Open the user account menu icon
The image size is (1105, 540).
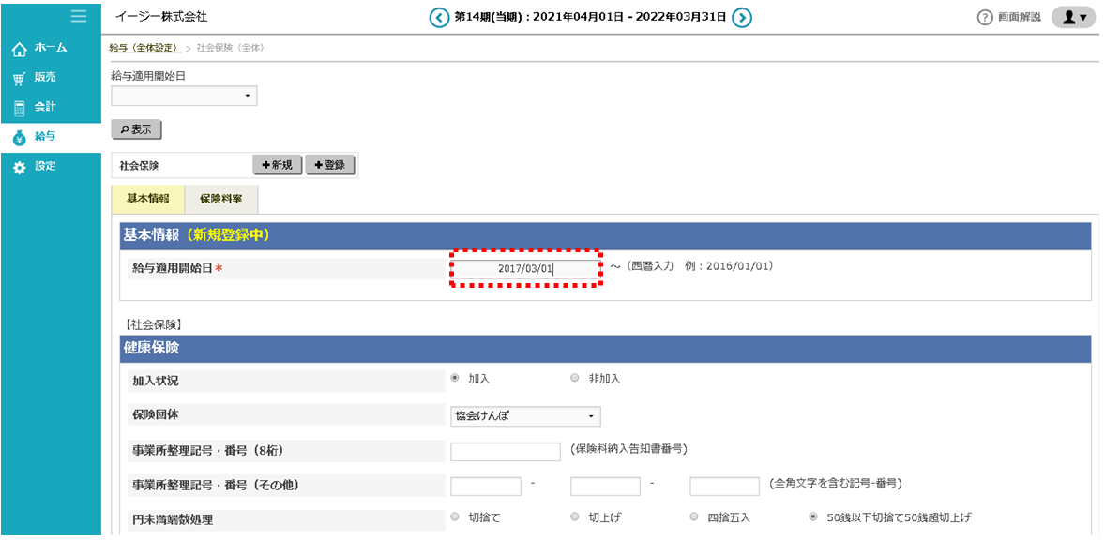(x=1073, y=18)
